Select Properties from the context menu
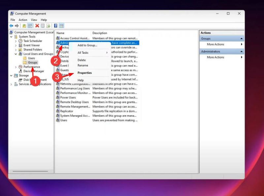Screen dimensions: 264x196 pyautogui.click(x=84, y=72)
